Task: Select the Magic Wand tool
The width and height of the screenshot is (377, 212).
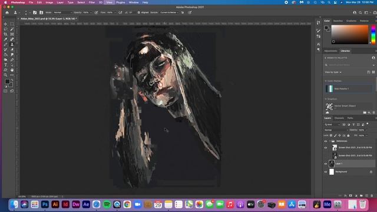Action: pos(12,29)
